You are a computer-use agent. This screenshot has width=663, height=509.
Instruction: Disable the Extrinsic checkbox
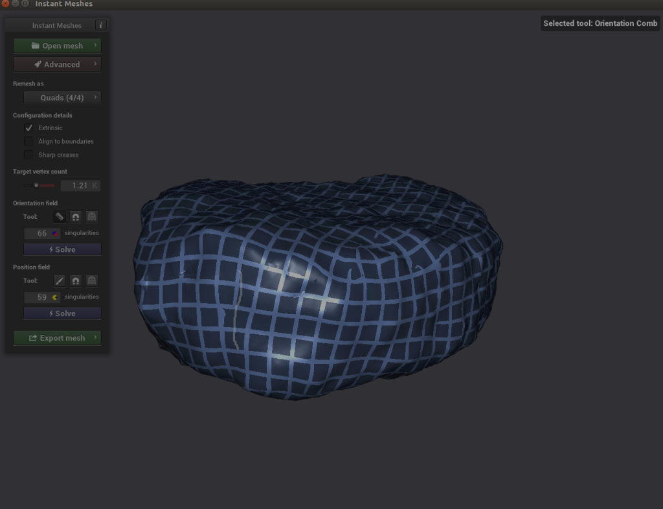click(28, 128)
